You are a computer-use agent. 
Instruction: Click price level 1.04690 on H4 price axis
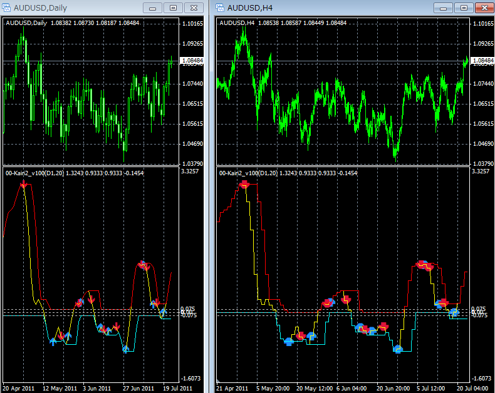point(483,144)
